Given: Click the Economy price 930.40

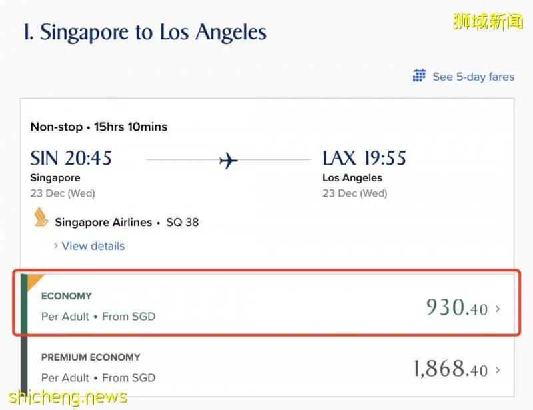Looking at the screenshot, I should [457, 307].
